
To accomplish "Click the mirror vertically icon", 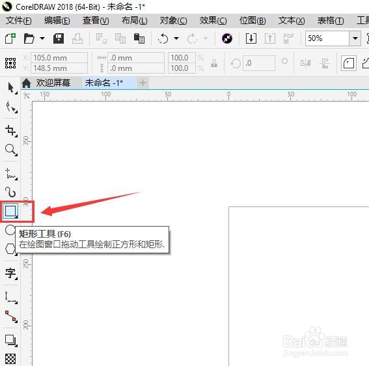I will [325, 63].
